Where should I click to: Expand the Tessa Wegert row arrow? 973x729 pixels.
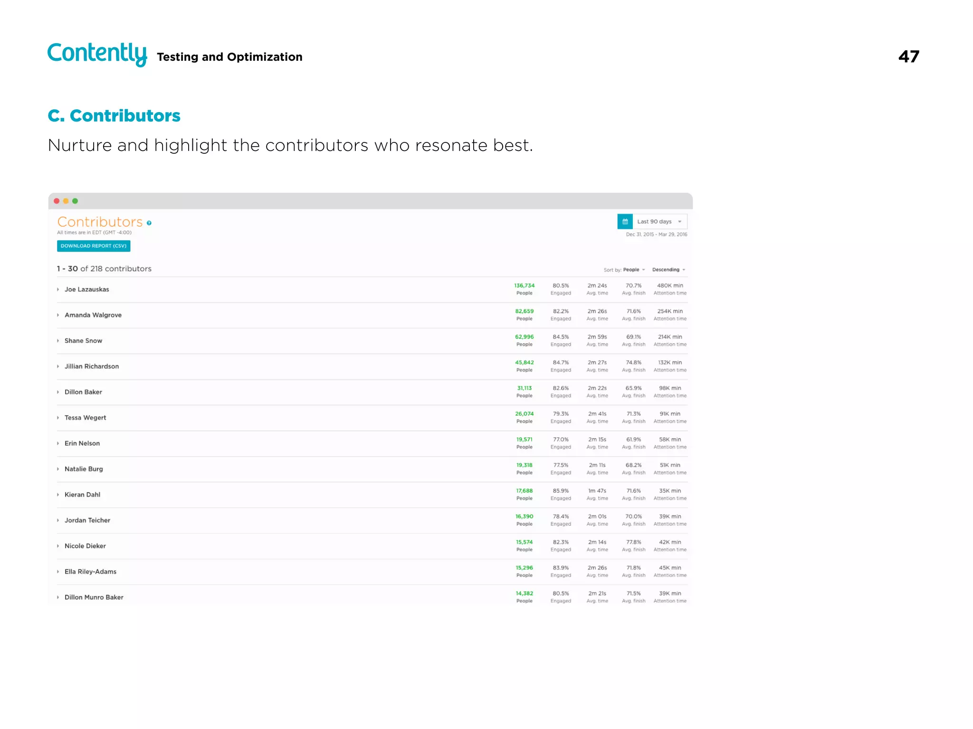pos(58,418)
